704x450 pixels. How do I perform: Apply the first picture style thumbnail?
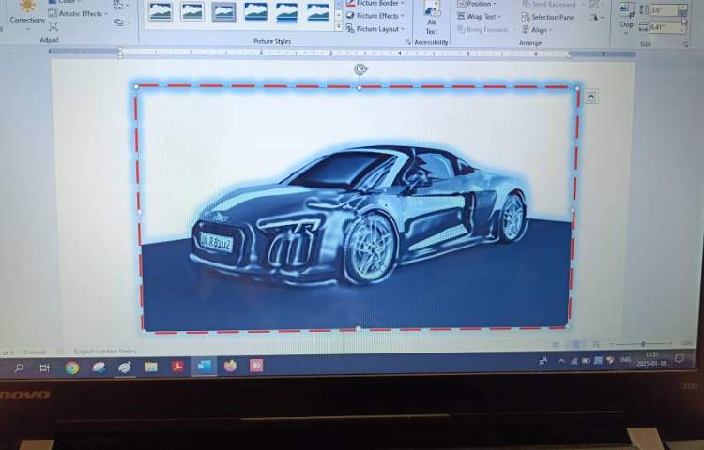pyautogui.click(x=161, y=11)
